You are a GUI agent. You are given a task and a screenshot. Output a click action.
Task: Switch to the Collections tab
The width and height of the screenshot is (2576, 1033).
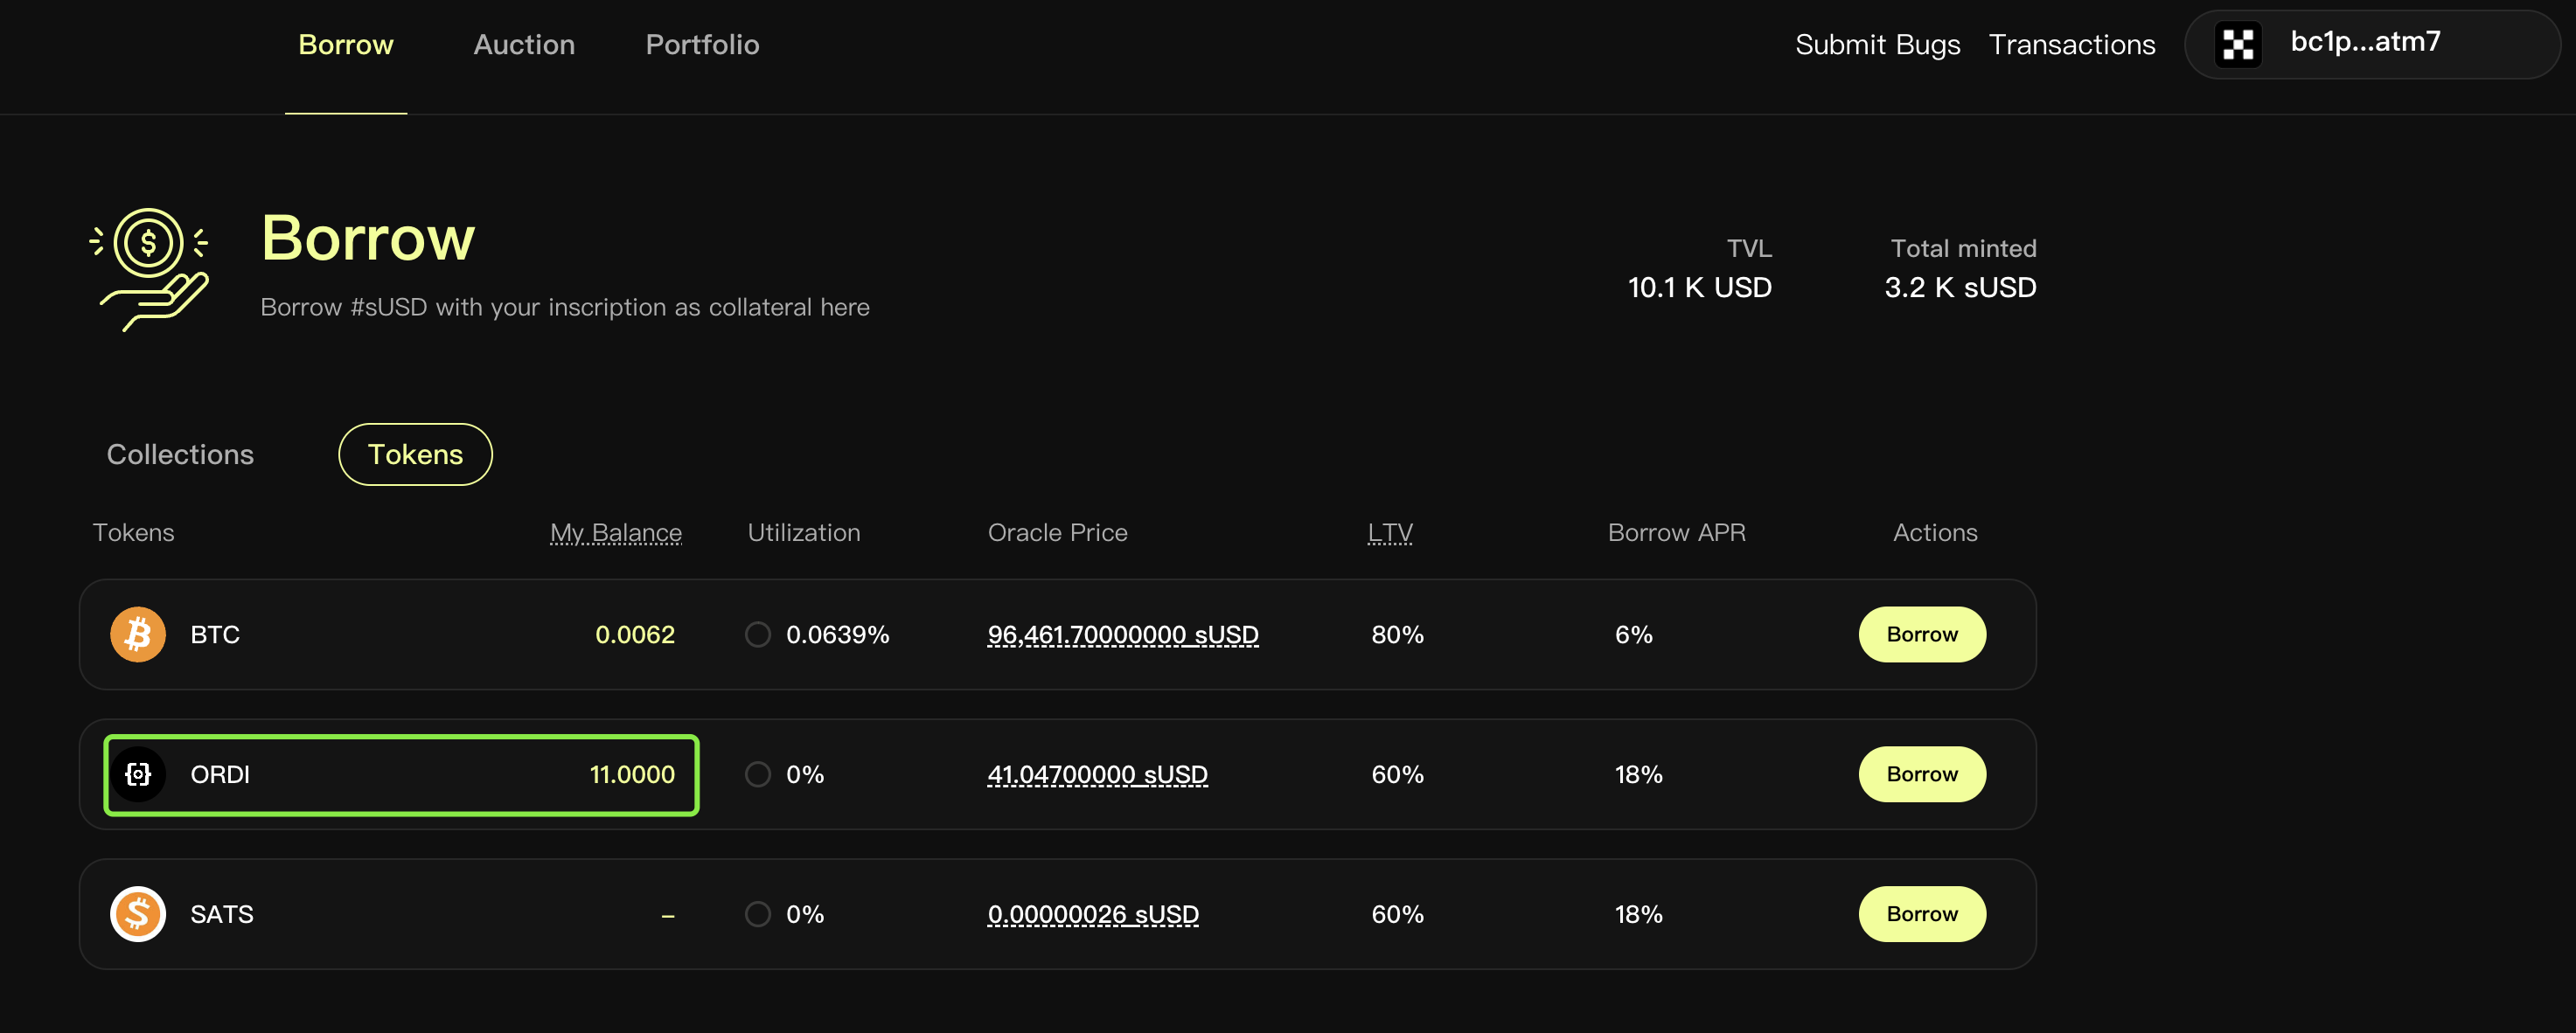pyautogui.click(x=180, y=454)
